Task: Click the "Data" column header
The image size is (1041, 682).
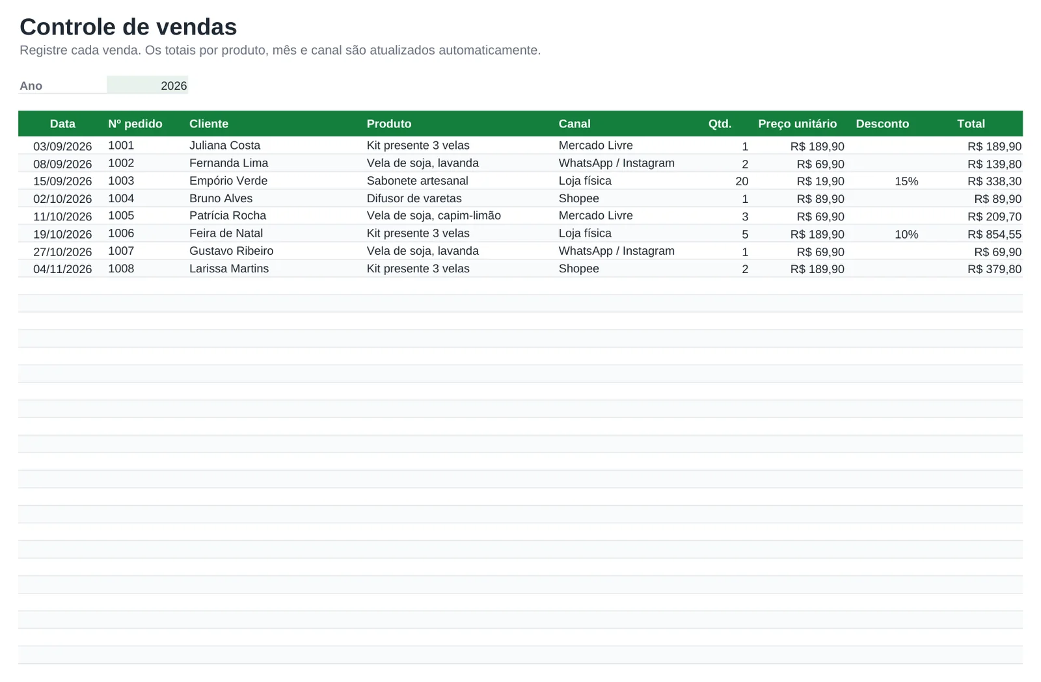Action: [x=62, y=124]
